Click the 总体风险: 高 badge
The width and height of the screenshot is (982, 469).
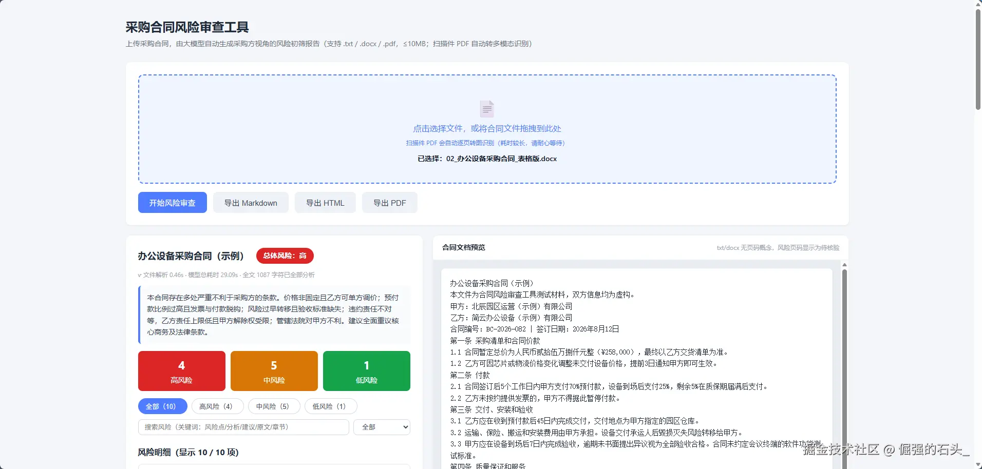tap(285, 256)
